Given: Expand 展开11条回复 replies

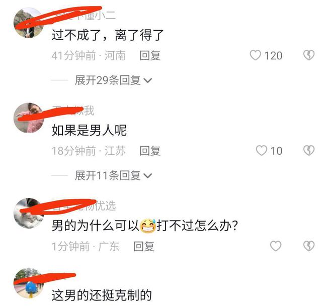Looking at the screenshot, I should point(113,175).
